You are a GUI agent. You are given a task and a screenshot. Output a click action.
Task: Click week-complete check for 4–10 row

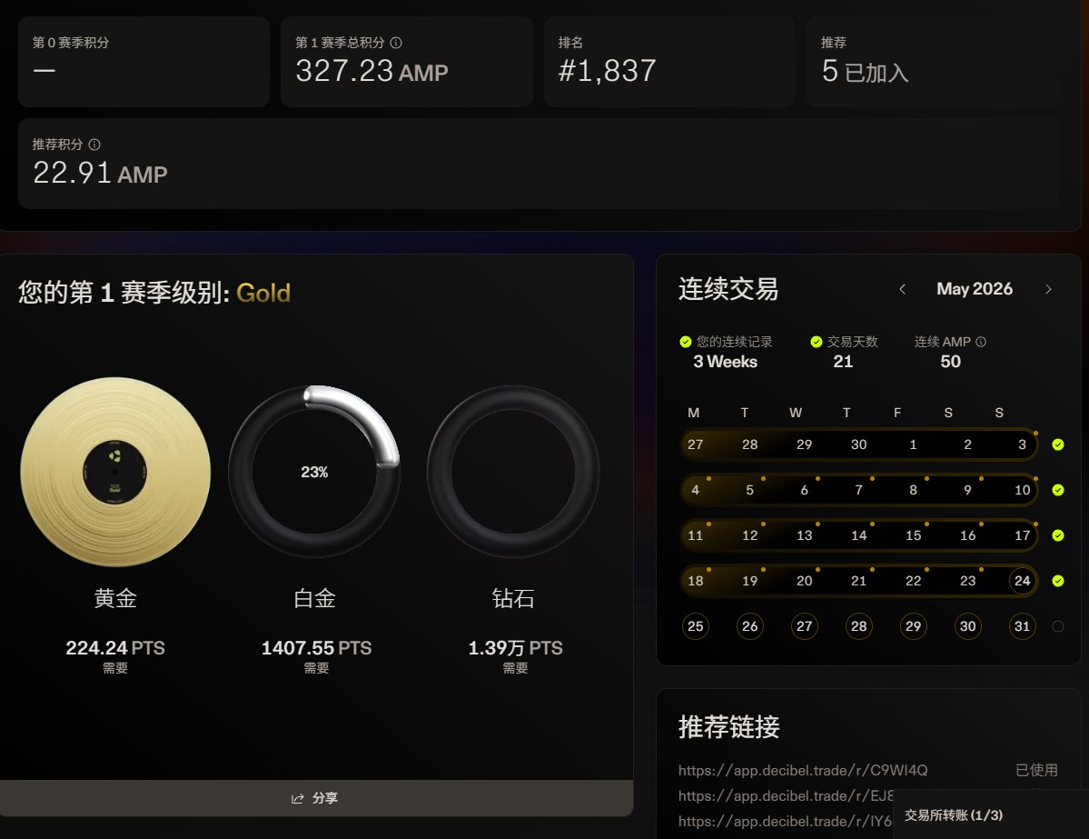point(1058,490)
